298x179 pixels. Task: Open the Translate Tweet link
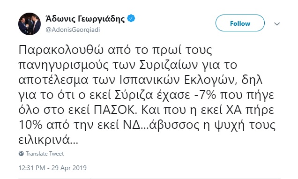45,154
